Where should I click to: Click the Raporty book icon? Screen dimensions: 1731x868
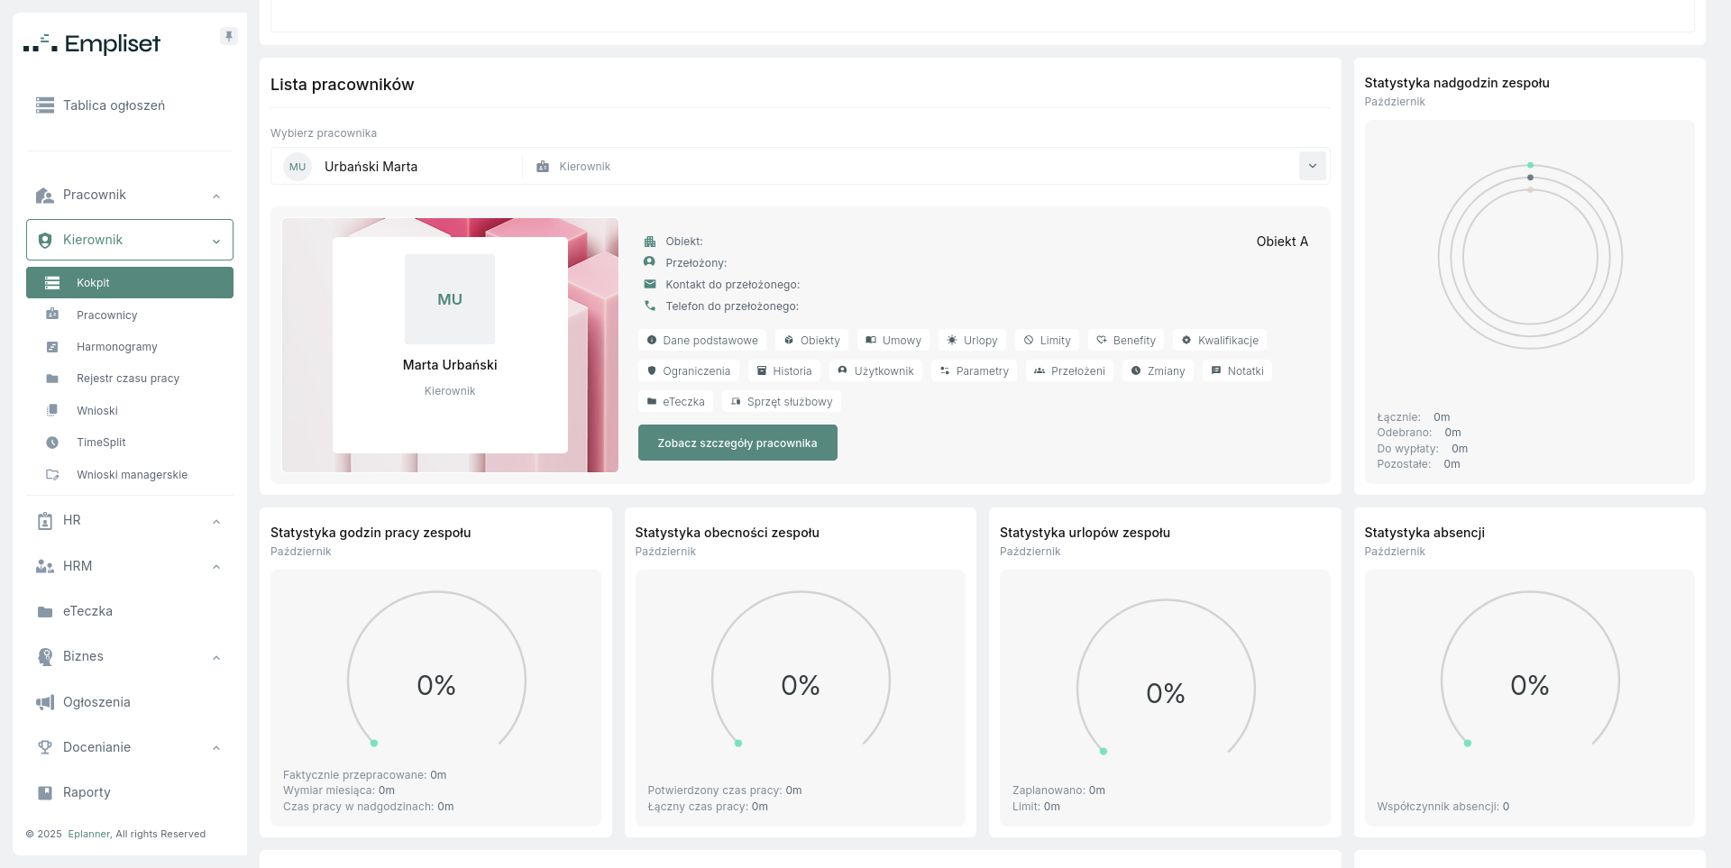[x=45, y=792]
